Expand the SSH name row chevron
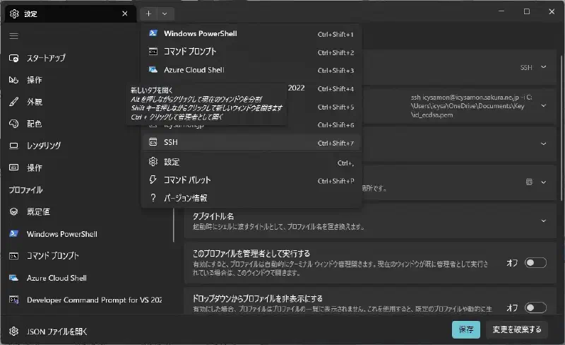The image size is (565, 345). click(x=543, y=67)
